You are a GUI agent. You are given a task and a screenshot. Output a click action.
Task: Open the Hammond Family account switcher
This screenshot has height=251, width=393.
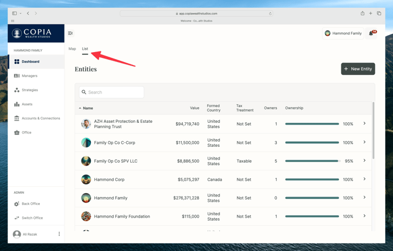[x=343, y=33]
